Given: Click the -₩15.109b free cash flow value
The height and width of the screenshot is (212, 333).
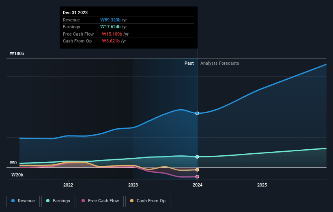Looking at the screenshot, I should coord(111,34).
